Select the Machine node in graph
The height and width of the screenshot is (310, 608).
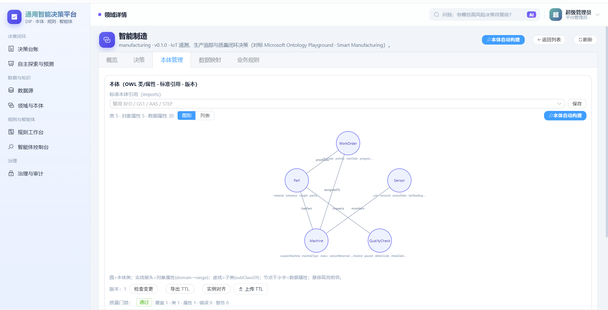[x=316, y=241]
